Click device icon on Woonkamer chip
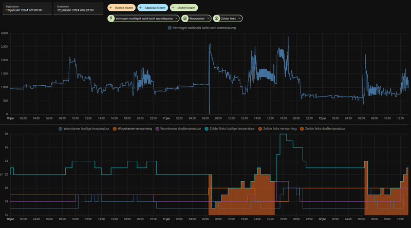This screenshot has height=228, width=411. [185, 18]
